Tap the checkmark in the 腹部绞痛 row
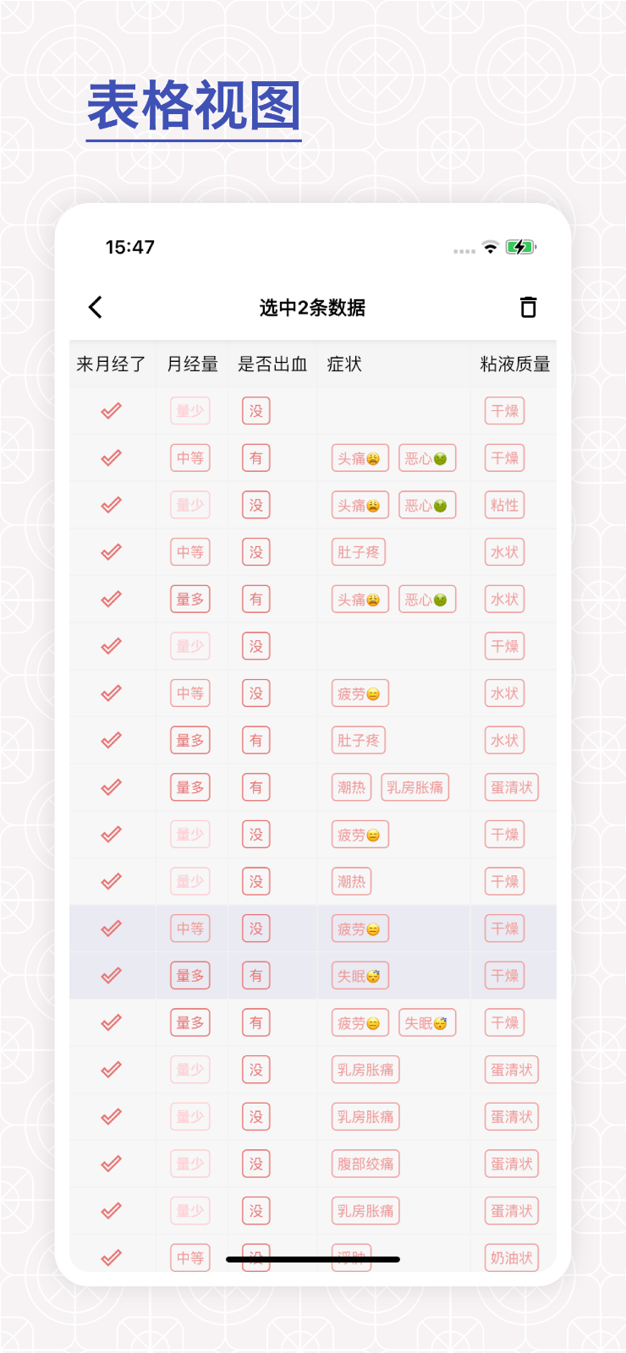 (111, 1164)
